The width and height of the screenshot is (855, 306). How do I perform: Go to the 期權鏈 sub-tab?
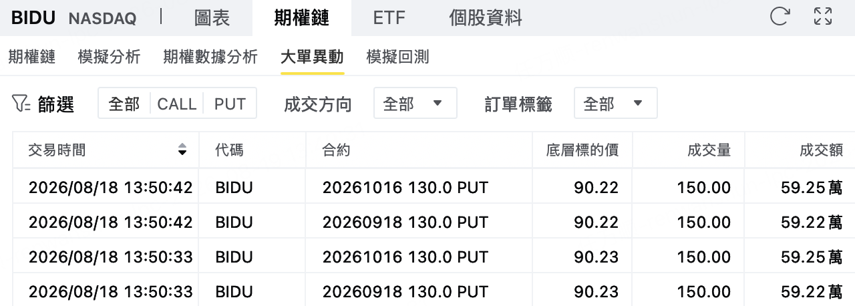[31, 57]
